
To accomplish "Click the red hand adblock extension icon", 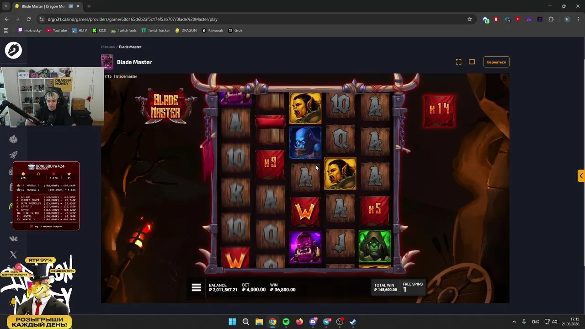I will click(496, 19).
